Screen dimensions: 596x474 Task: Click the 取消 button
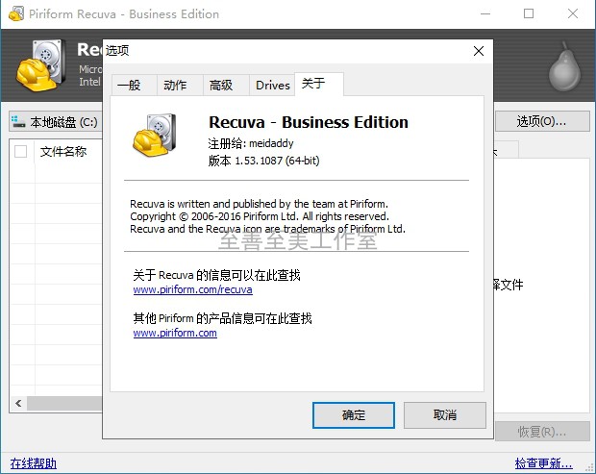pos(445,415)
